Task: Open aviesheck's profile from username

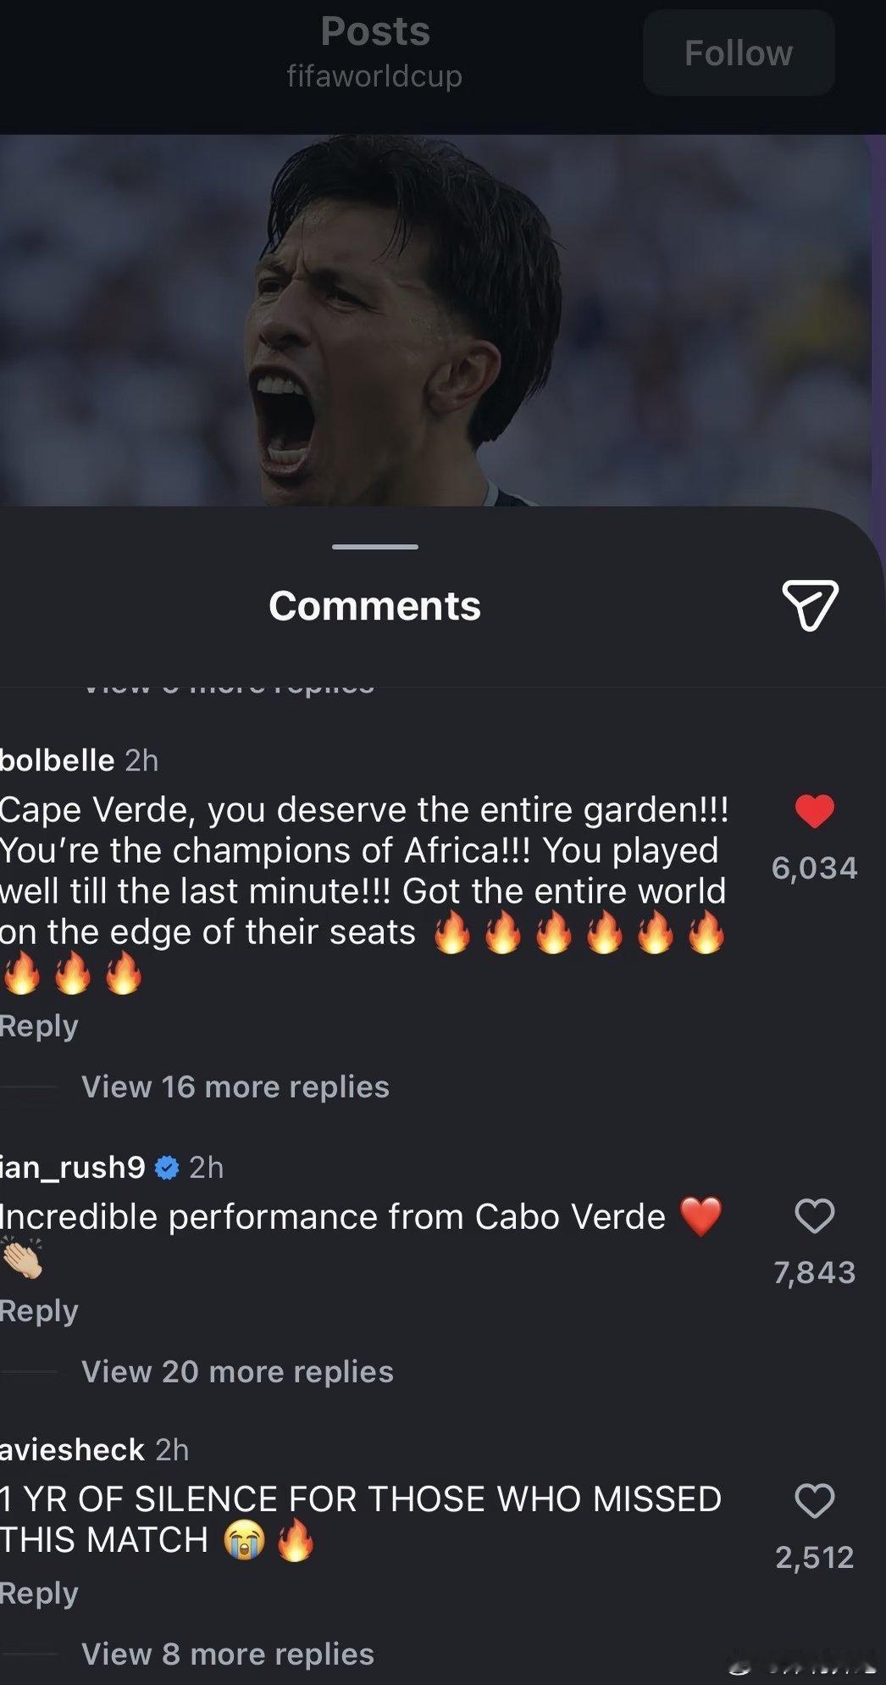Action: click(72, 1449)
